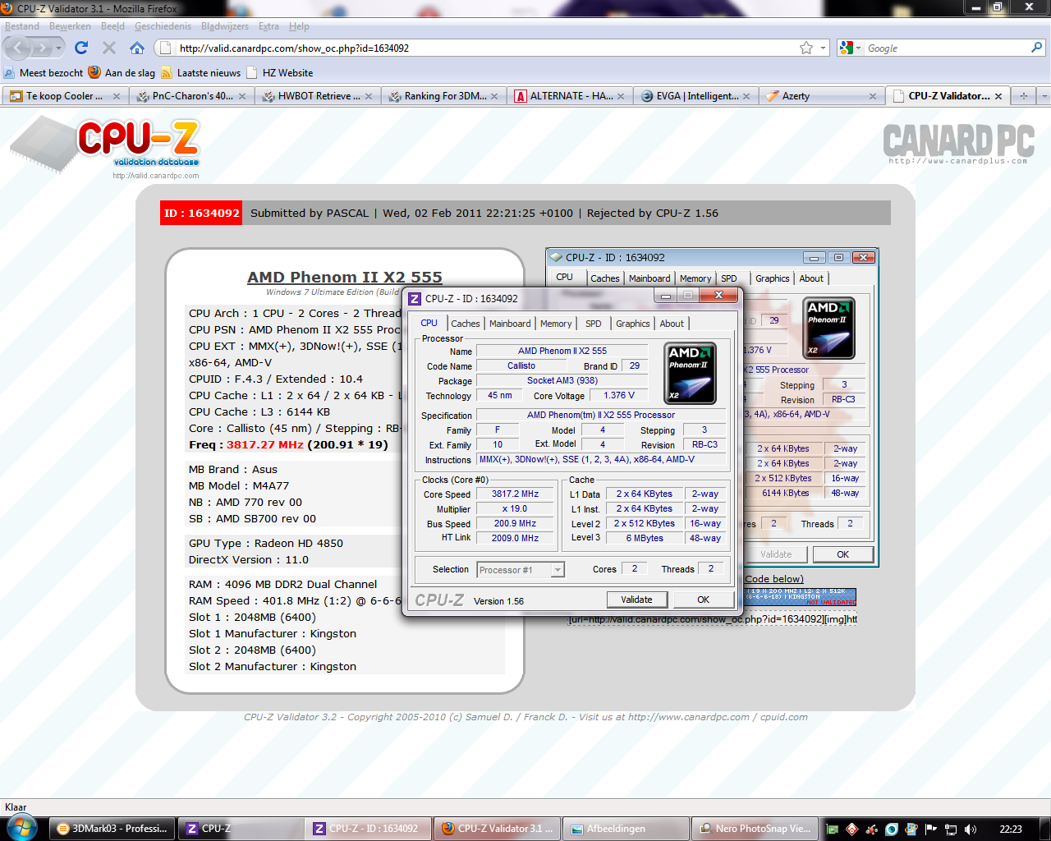Select Mainboard tab in front CPU-Z window
The image size is (1051, 841).
click(510, 324)
